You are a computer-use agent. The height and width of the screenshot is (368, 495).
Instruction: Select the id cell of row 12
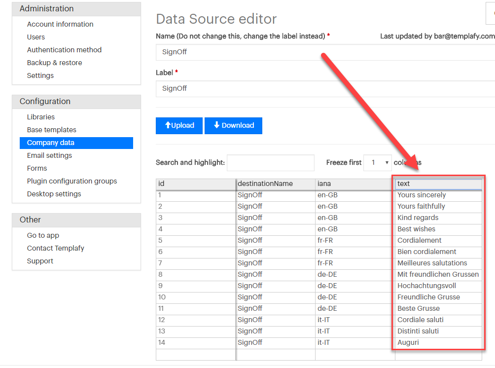pos(196,320)
